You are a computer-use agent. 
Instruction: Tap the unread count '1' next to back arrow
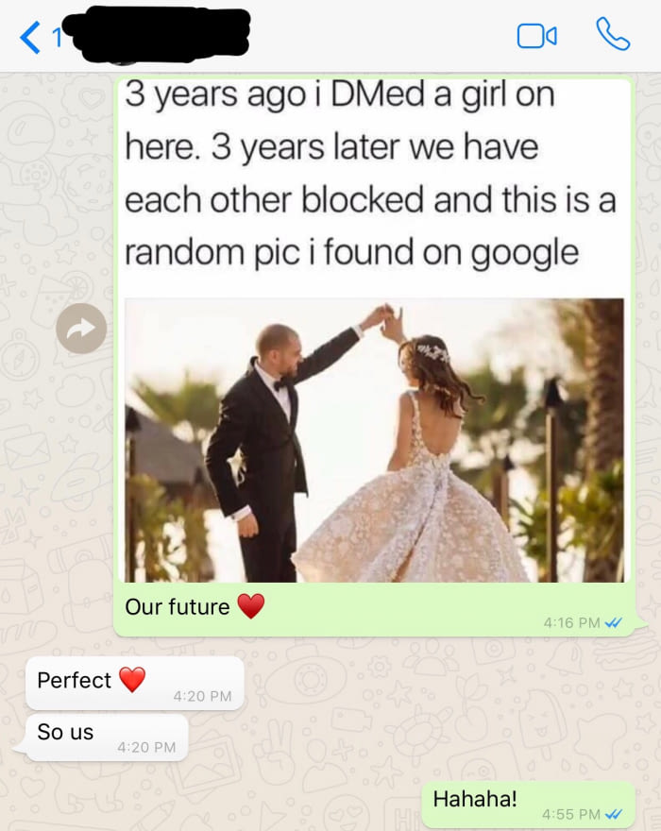pos(57,38)
